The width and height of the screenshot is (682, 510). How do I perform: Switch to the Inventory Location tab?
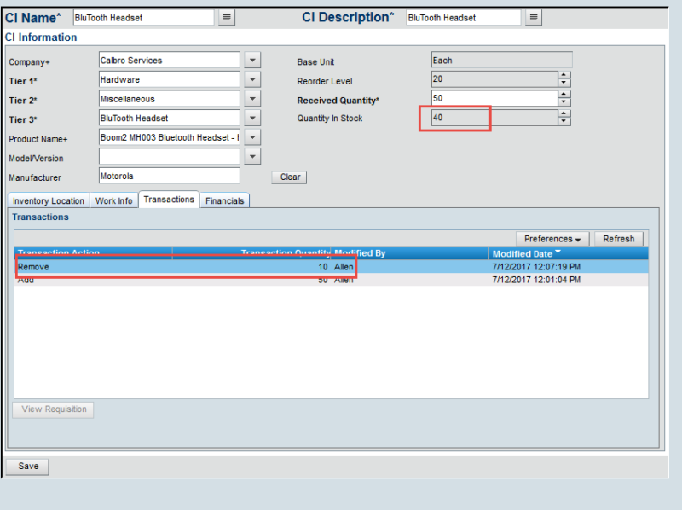point(49,201)
